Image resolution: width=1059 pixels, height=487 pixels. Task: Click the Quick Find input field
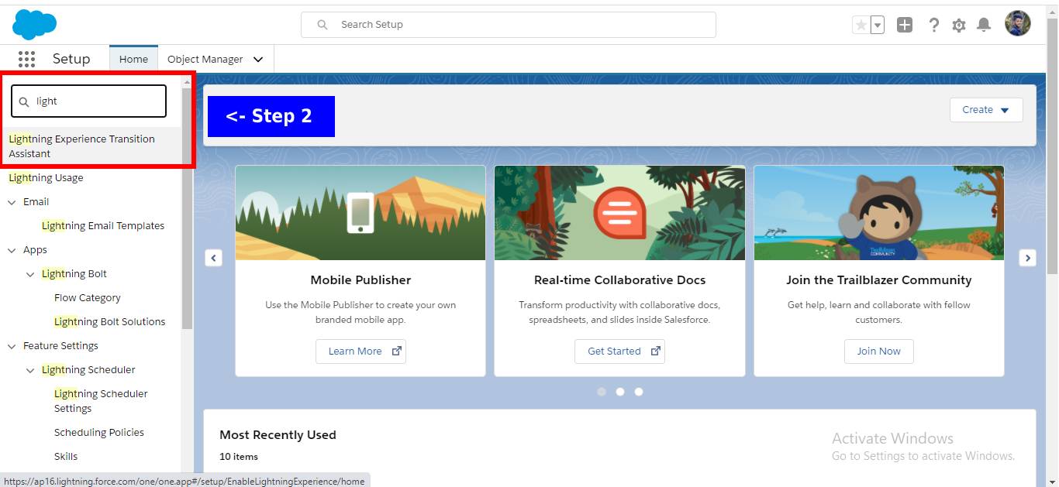(88, 101)
